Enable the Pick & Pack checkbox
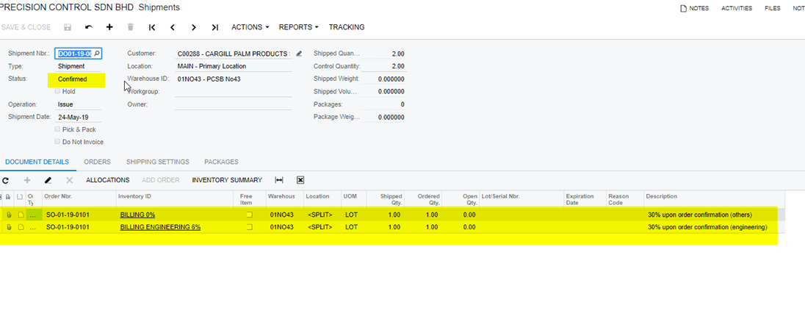The width and height of the screenshot is (805, 313). pyautogui.click(x=58, y=129)
